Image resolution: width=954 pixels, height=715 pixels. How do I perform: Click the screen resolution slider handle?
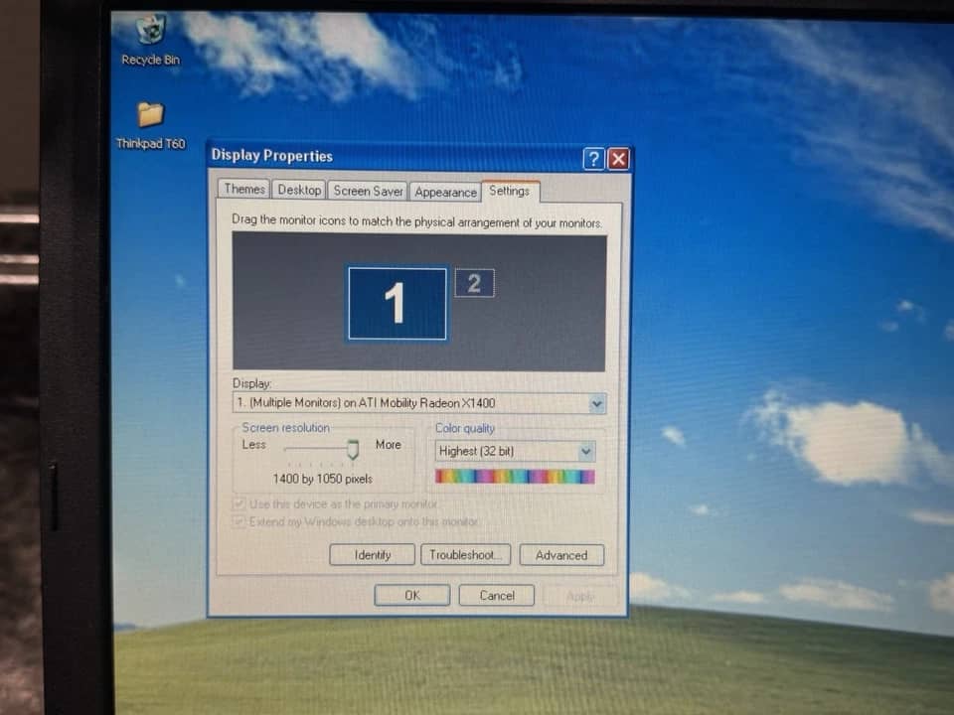point(353,450)
